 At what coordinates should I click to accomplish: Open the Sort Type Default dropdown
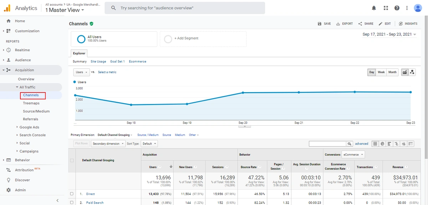[149, 143]
